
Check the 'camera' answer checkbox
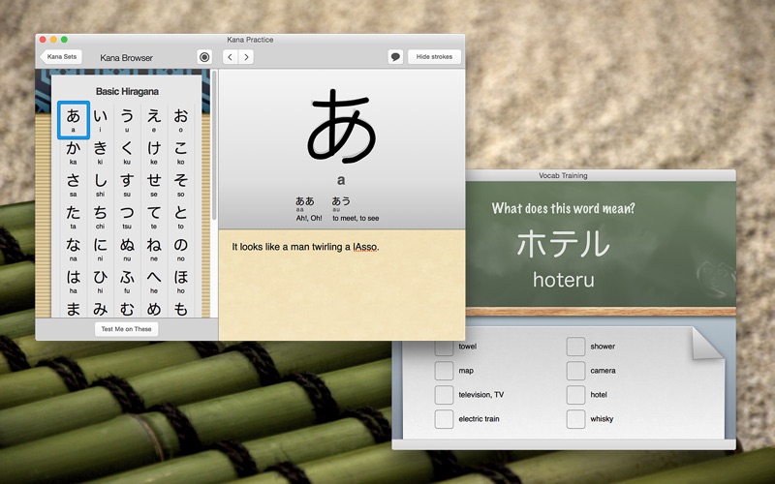[x=575, y=371]
